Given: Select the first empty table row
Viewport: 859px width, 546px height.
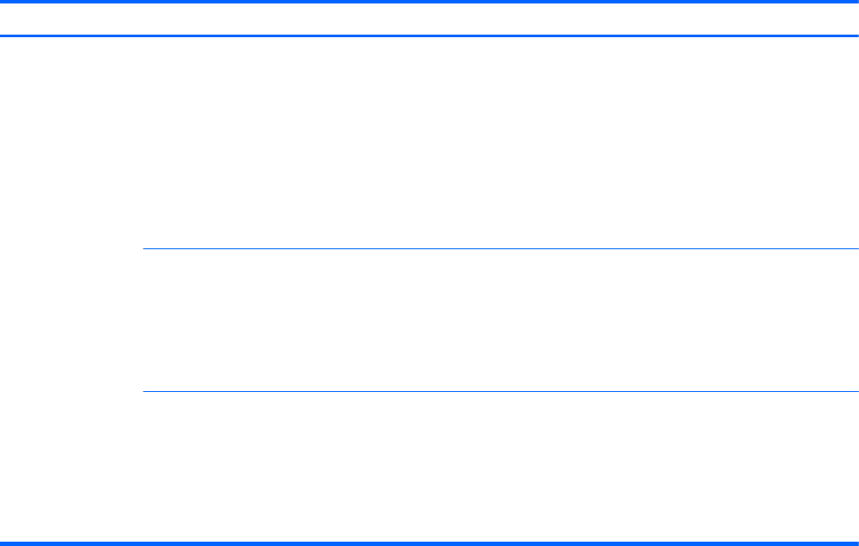Looking at the screenshot, I should pyautogui.click(x=494, y=143).
